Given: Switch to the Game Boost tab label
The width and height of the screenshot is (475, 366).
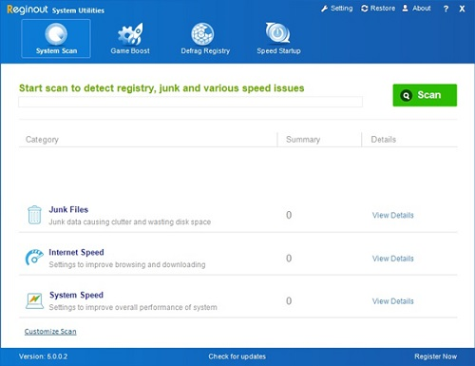Looking at the screenshot, I should [x=130, y=50].
